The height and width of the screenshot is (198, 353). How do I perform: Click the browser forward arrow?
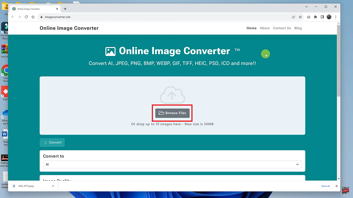[x=19, y=17]
